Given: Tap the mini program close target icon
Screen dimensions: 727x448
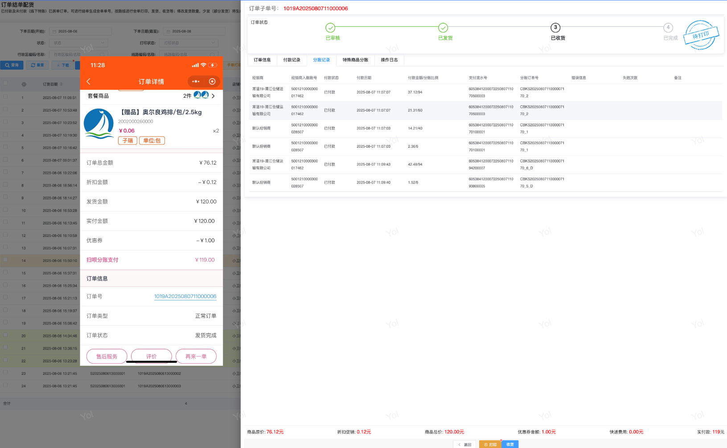Looking at the screenshot, I should point(212,81).
